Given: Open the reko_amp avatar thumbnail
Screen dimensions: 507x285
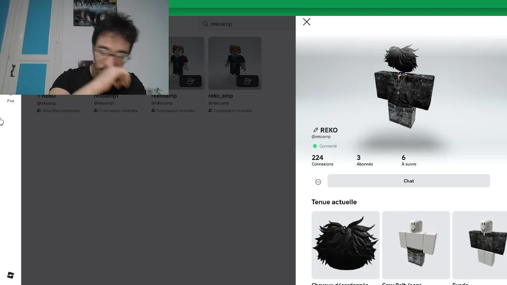Looking at the screenshot, I should click(x=235, y=63).
